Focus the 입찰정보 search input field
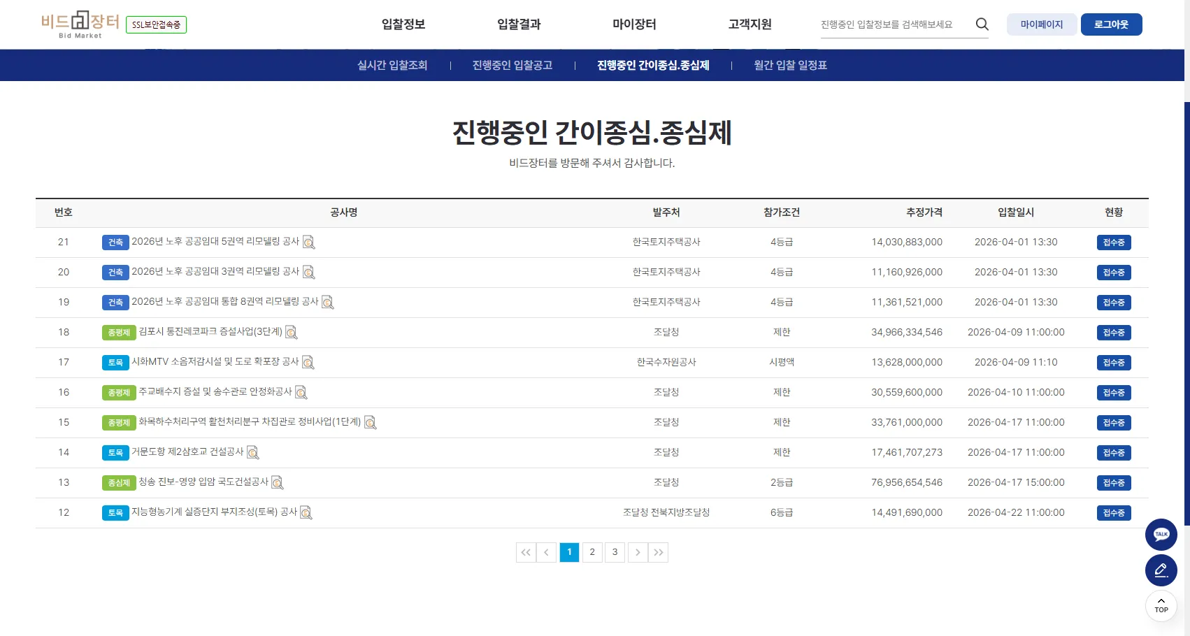This screenshot has height=636, width=1190. click(x=895, y=24)
